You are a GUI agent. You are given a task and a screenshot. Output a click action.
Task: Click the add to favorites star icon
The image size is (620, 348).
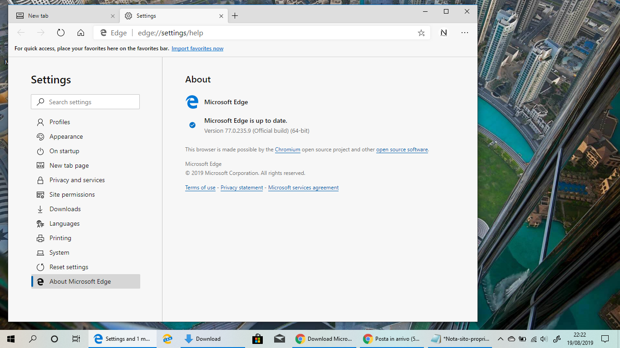[x=421, y=33]
